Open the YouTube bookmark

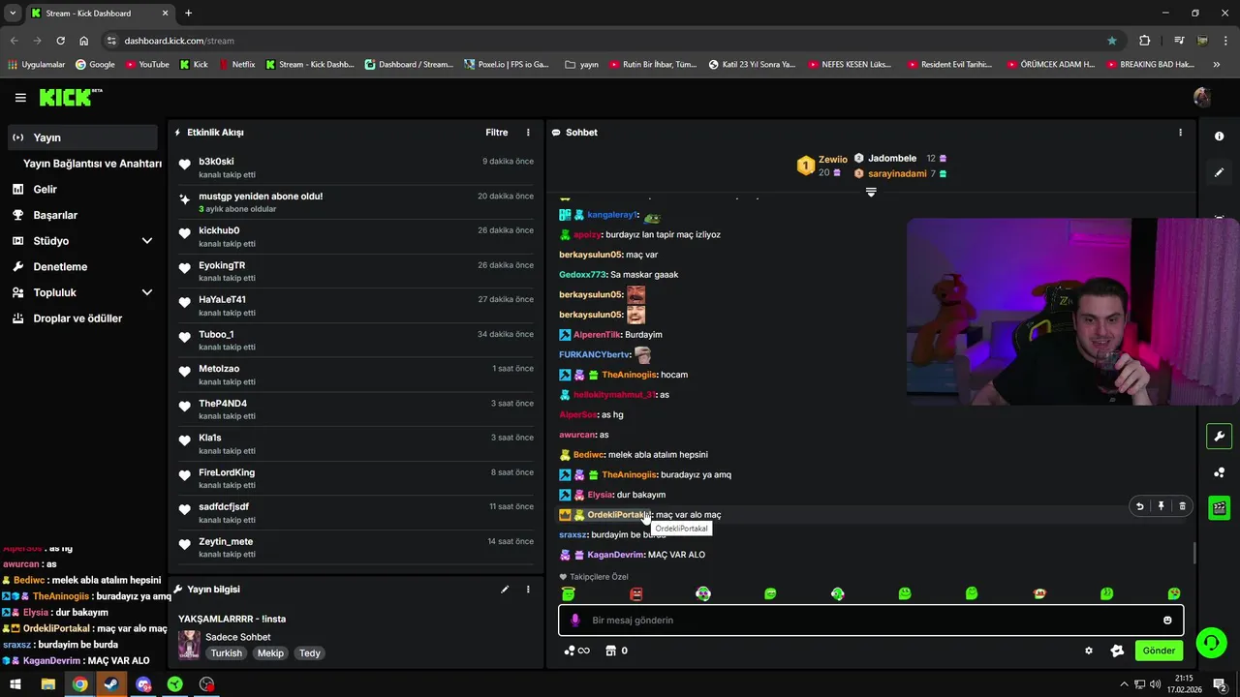(145, 65)
